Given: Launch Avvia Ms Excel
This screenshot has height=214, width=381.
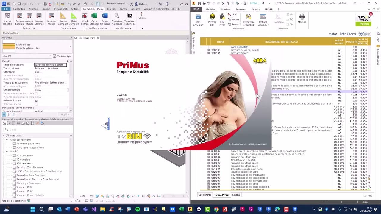Looking at the screenshot, I should click(x=94, y=19).
